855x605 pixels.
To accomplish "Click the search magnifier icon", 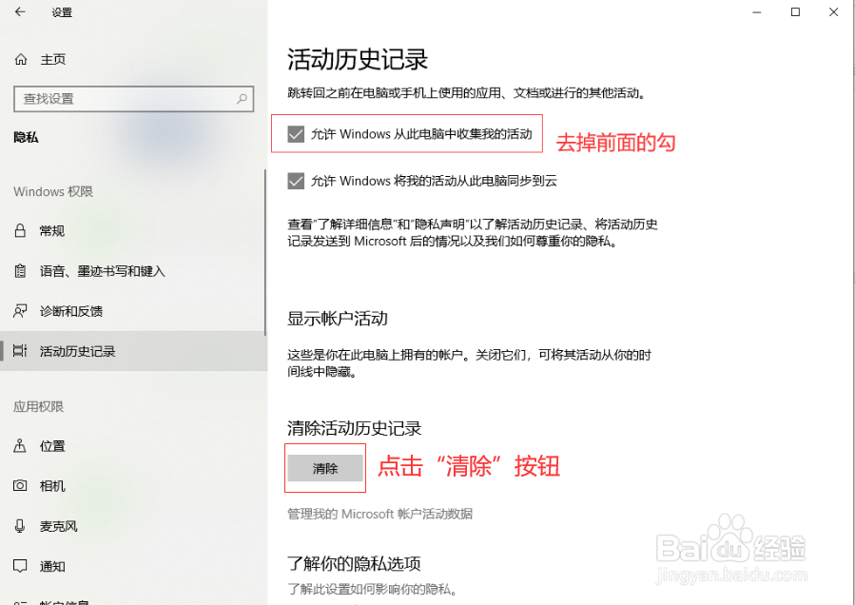I will tap(242, 99).
